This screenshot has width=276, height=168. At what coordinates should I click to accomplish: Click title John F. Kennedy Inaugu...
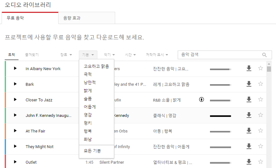pyautogui.click(x=49, y=116)
